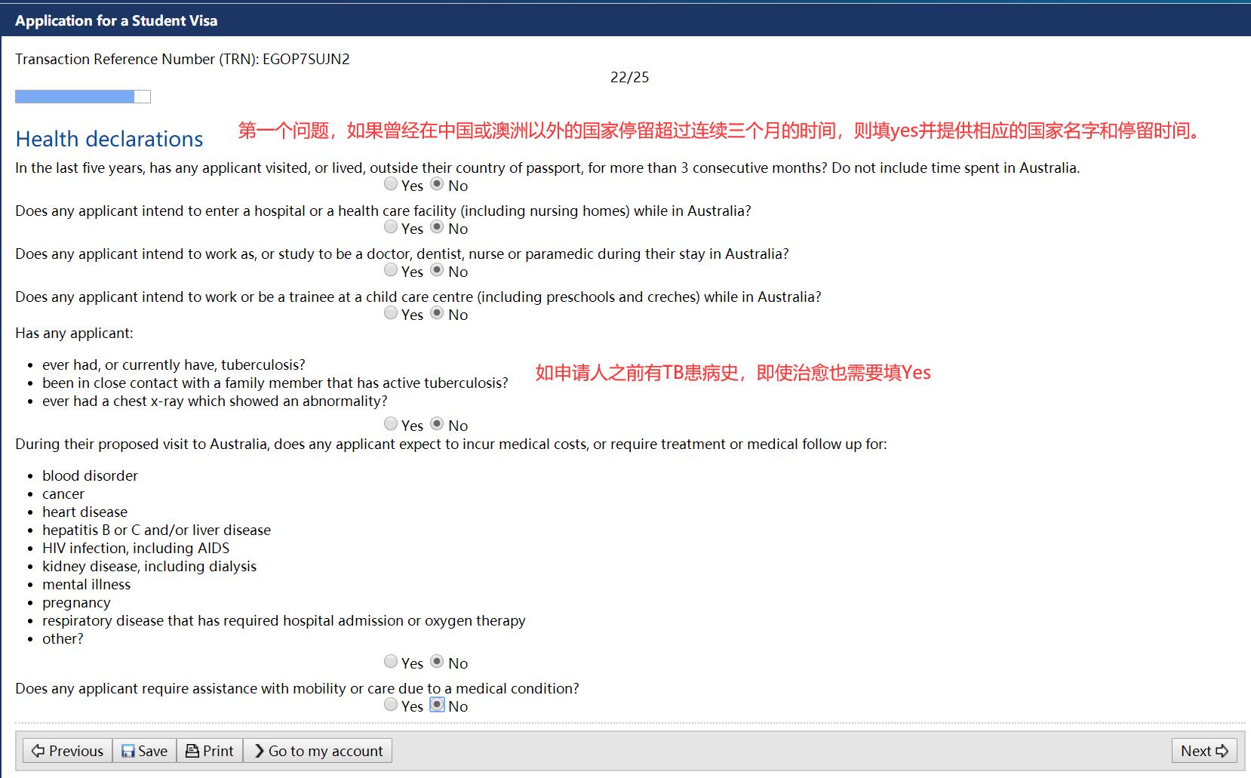Screen dimensions: 1251x778
Task: Click the Health declarations heading
Action: pos(109,139)
